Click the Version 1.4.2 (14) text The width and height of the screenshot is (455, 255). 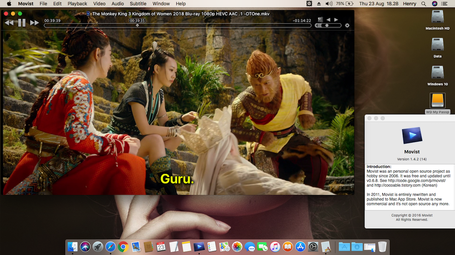(x=412, y=159)
